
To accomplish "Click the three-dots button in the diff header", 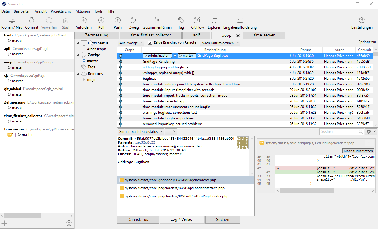I will pos(369,143).
